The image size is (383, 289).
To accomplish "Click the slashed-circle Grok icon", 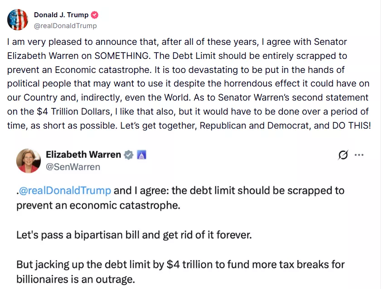I will [x=343, y=155].
